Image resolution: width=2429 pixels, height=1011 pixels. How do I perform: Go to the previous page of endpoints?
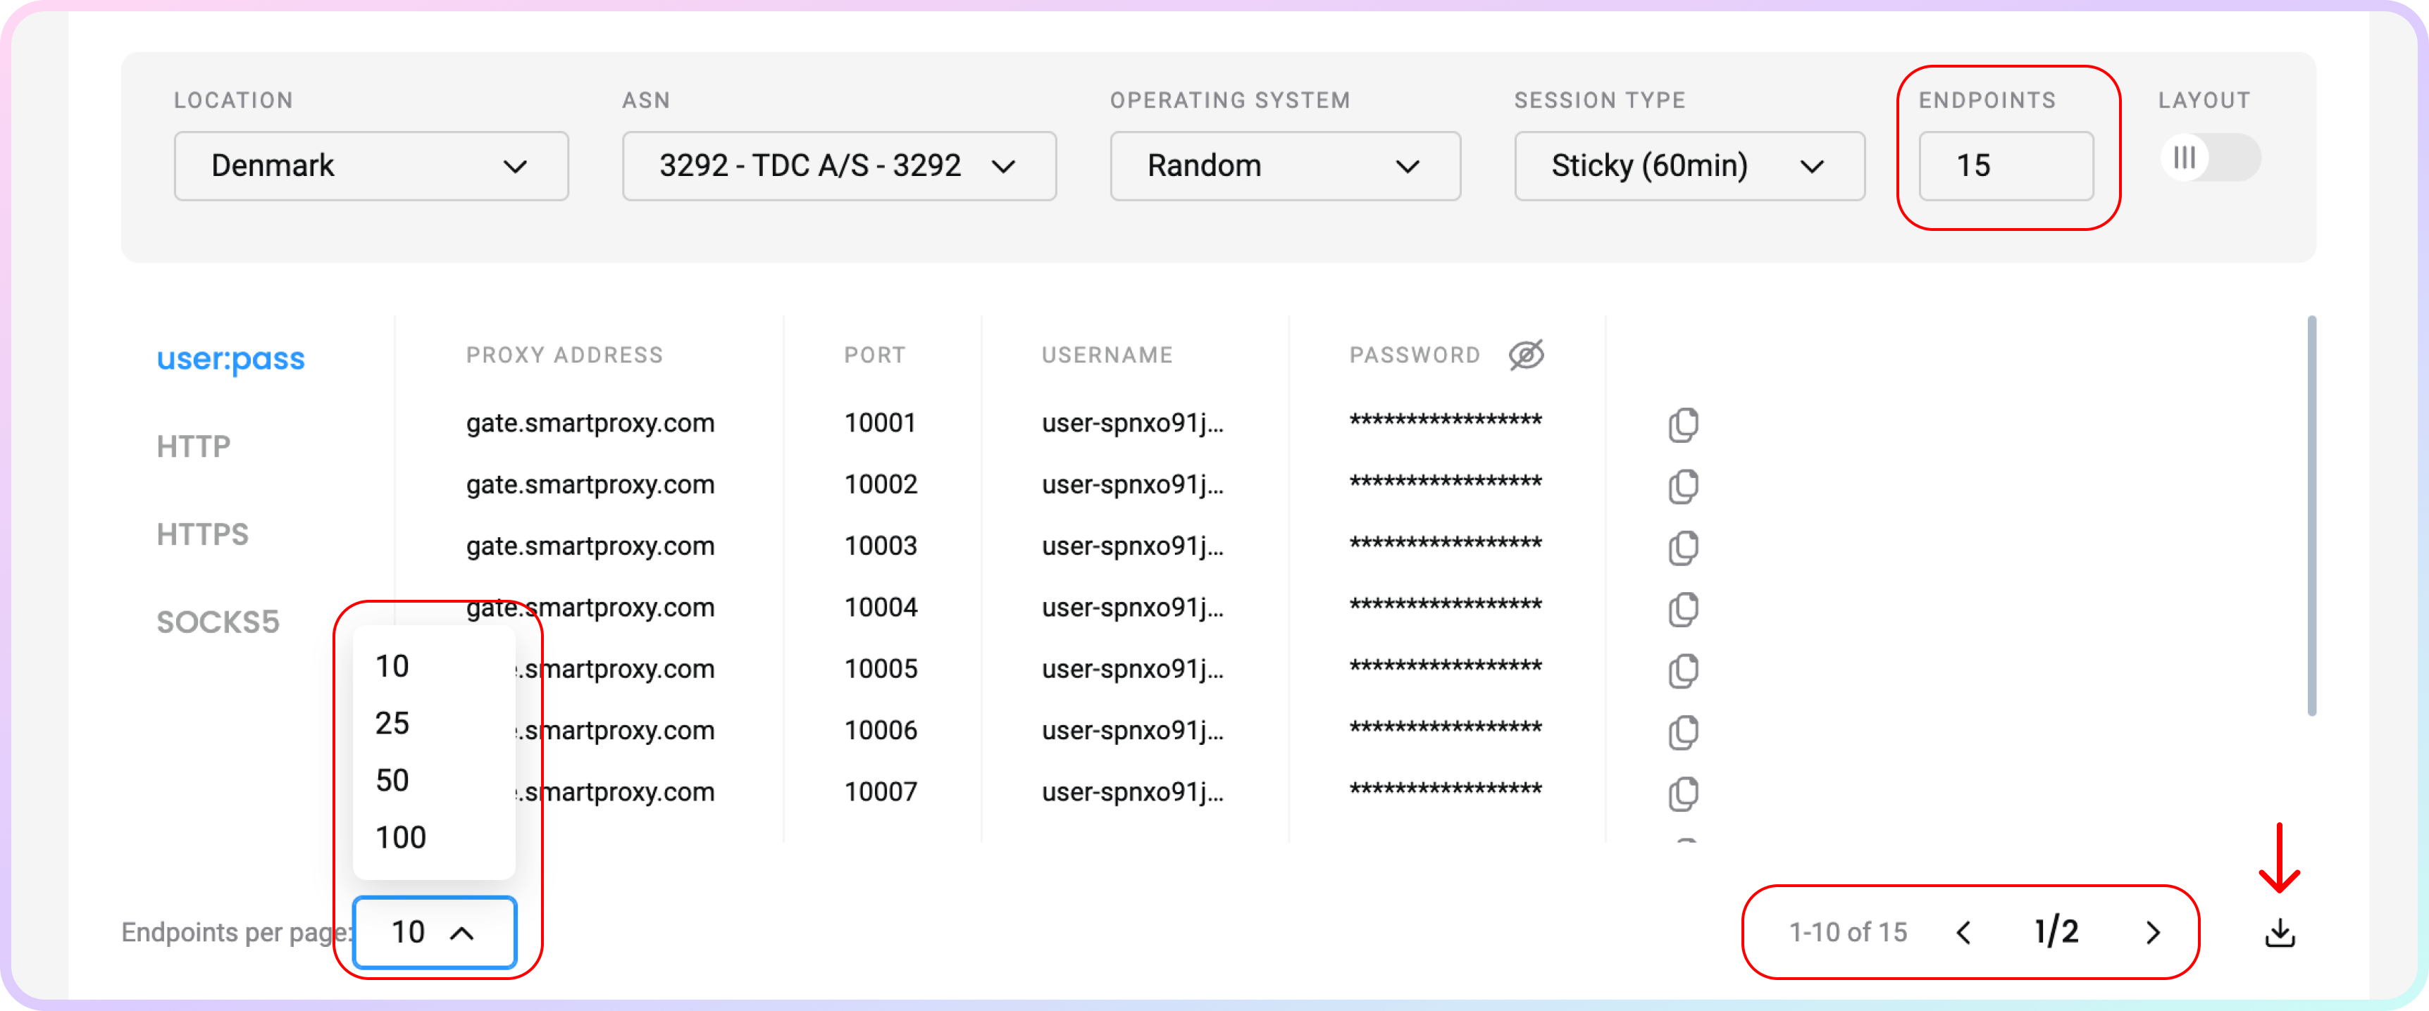(x=1964, y=932)
